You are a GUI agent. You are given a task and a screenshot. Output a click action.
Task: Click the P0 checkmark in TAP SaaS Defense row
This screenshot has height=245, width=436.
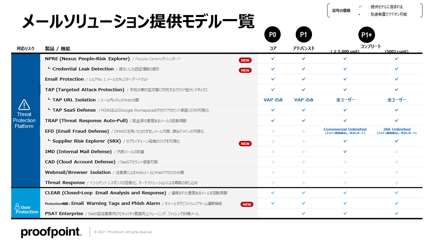tap(272, 110)
